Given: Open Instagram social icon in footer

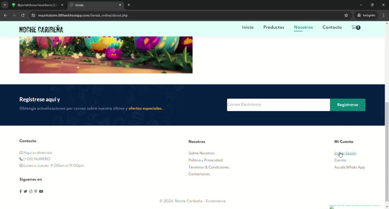Looking at the screenshot, I should [x=31, y=192].
